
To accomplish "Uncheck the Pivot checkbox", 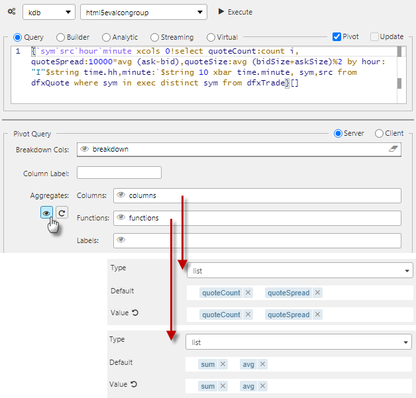I will (x=337, y=37).
